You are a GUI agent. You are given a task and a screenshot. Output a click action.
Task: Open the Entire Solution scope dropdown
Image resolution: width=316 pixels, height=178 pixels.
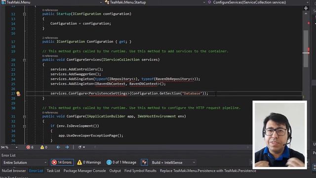click(x=25, y=162)
